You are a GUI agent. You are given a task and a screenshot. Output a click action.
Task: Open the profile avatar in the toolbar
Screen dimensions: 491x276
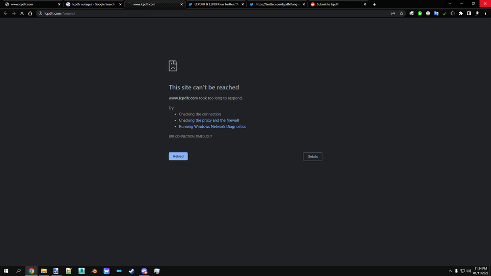[x=477, y=13]
